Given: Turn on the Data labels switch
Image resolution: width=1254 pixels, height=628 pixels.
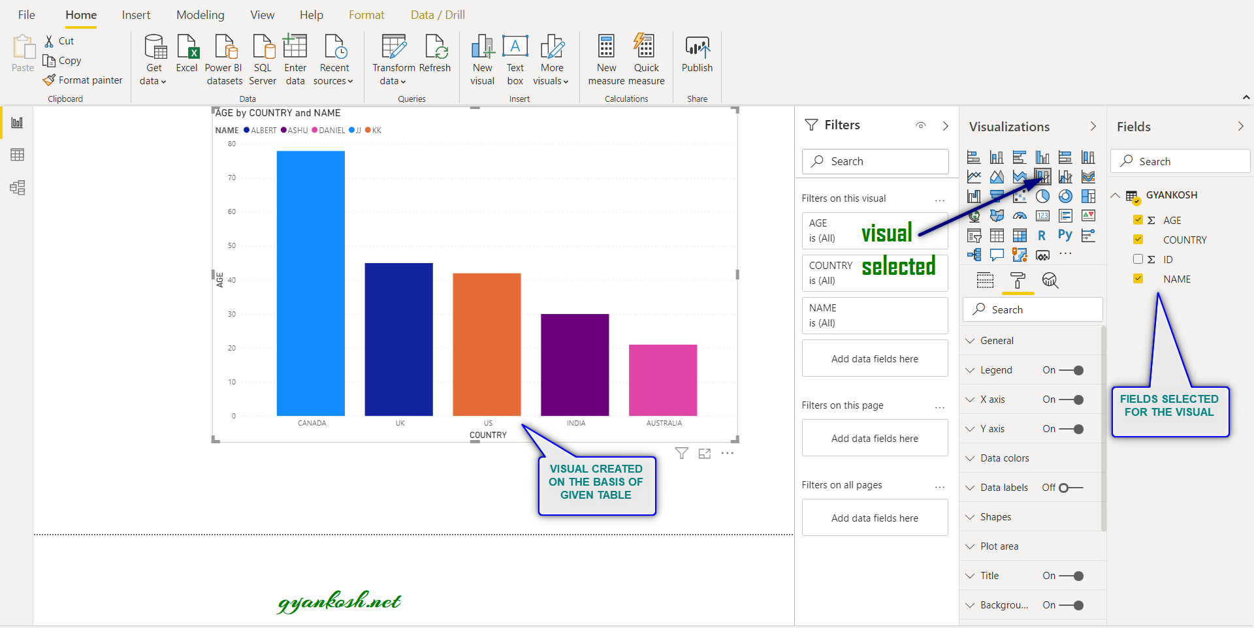Looking at the screenshot, I should point(1071,488).
